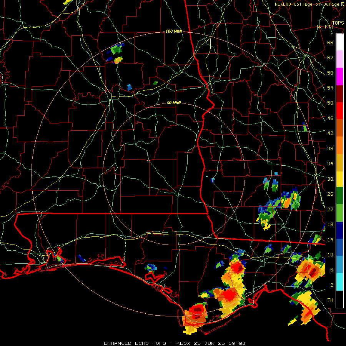346x346 pixels.
Task: Click the light pink legend swatch
Action: (x=339, y=59)
